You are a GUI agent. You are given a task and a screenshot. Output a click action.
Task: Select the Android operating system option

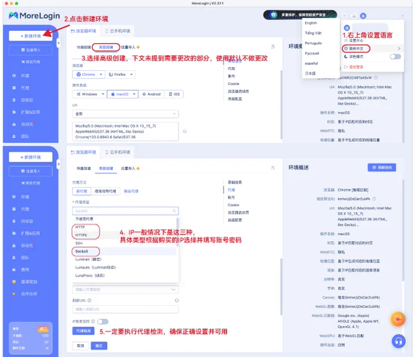point(151,94)
